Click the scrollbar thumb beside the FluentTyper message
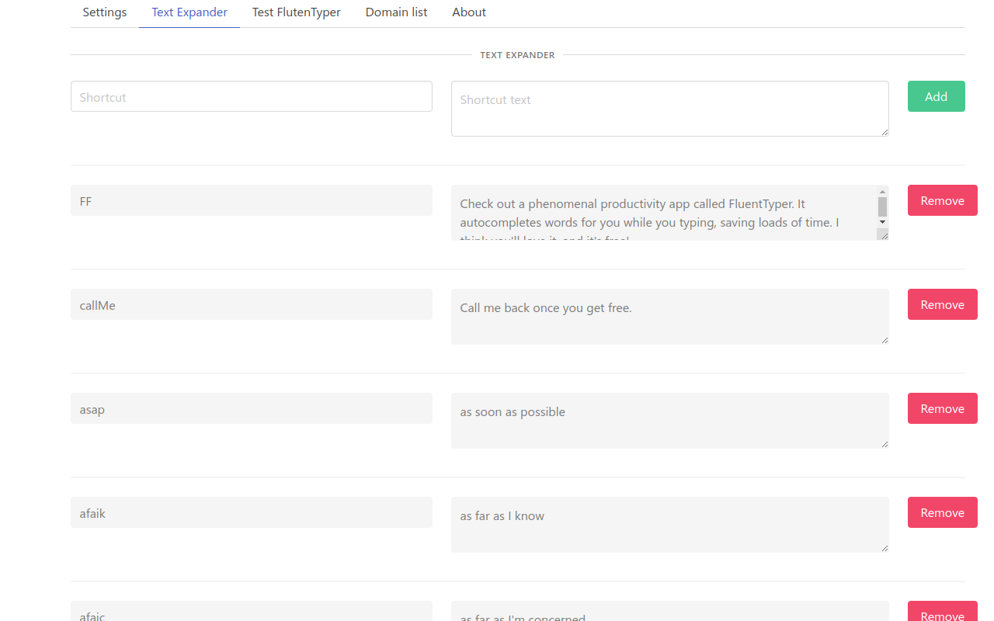The image size is (994, 621). pos(882,208)
